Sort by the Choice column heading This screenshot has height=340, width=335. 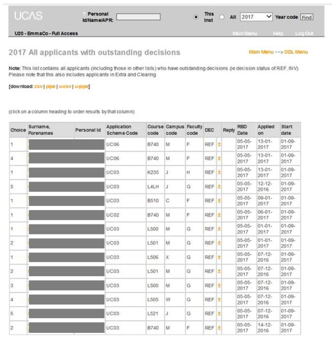tap(18, 130)
